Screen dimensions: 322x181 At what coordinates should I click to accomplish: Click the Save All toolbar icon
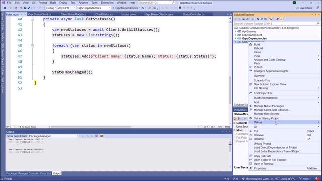pos(29,8)
